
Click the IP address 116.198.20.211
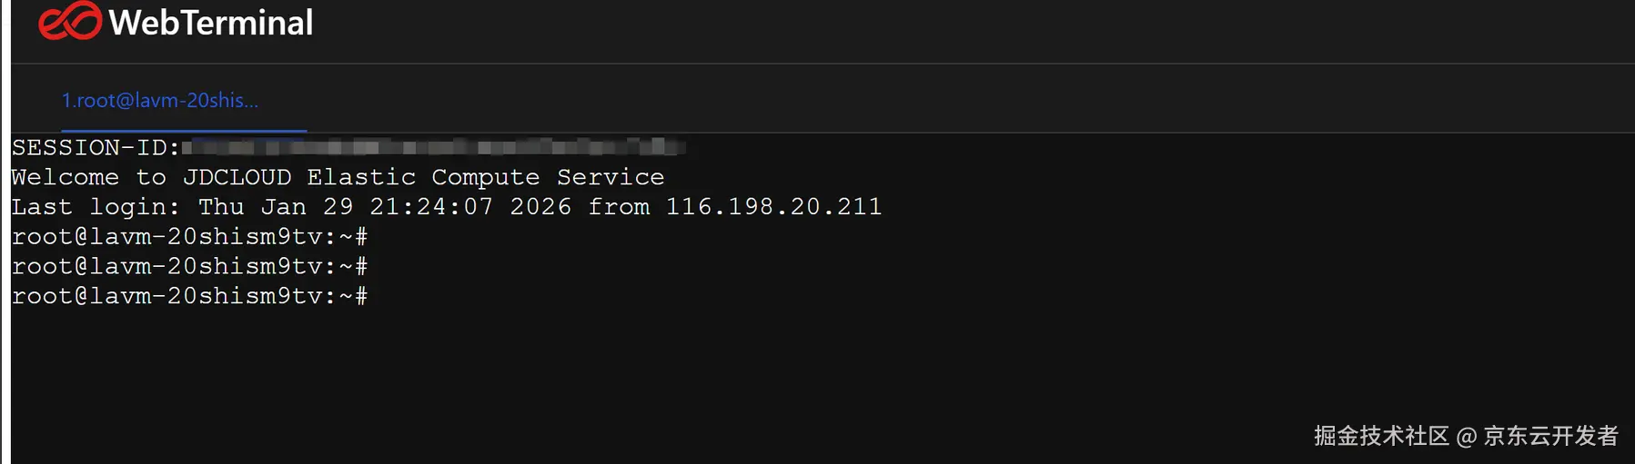(773, 207)
